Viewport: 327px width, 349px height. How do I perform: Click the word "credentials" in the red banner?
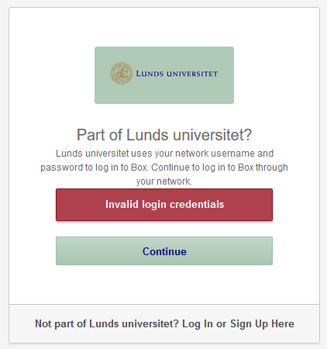pos(197,204)
